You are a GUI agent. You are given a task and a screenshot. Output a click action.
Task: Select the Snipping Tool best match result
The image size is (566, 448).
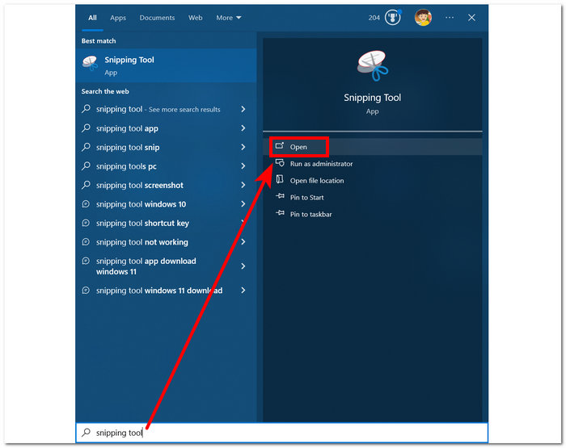click(x=167, y=65)
